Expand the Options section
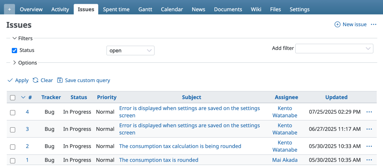Screen dimensions: 383x167 pyautogui.click(x=25, y=63)
